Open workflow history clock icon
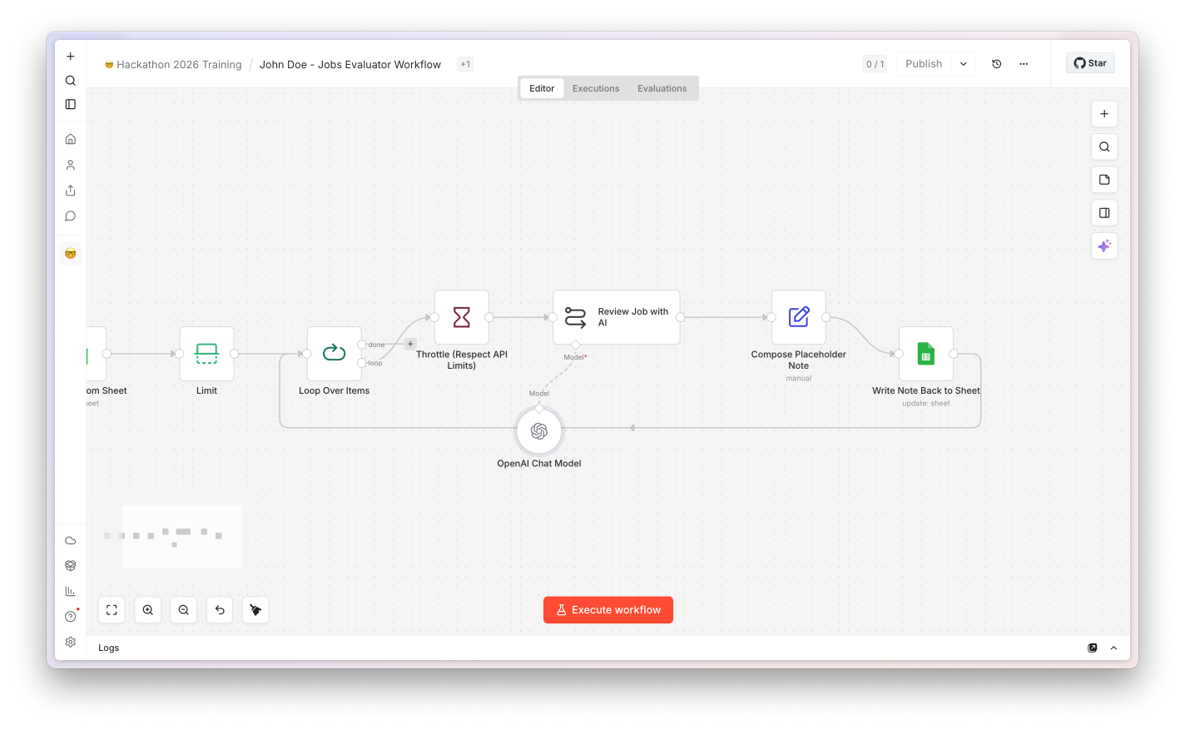Screen dimensions: 1185x730 tap(997, 64)
